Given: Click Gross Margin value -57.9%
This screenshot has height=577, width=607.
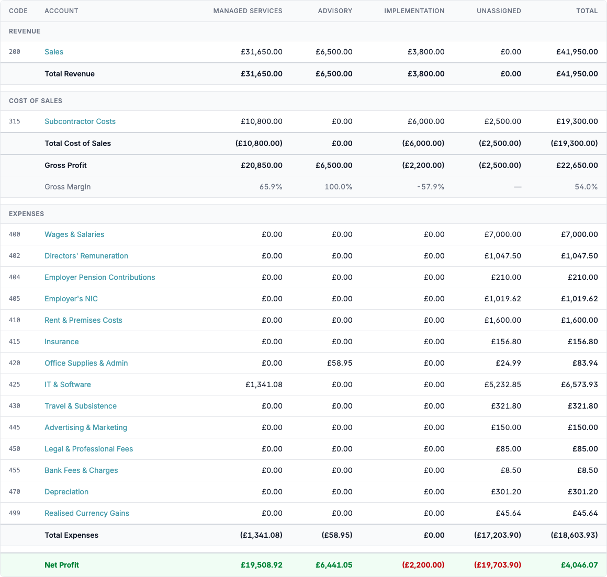Looking at the screenshot, I should (431, 187).
